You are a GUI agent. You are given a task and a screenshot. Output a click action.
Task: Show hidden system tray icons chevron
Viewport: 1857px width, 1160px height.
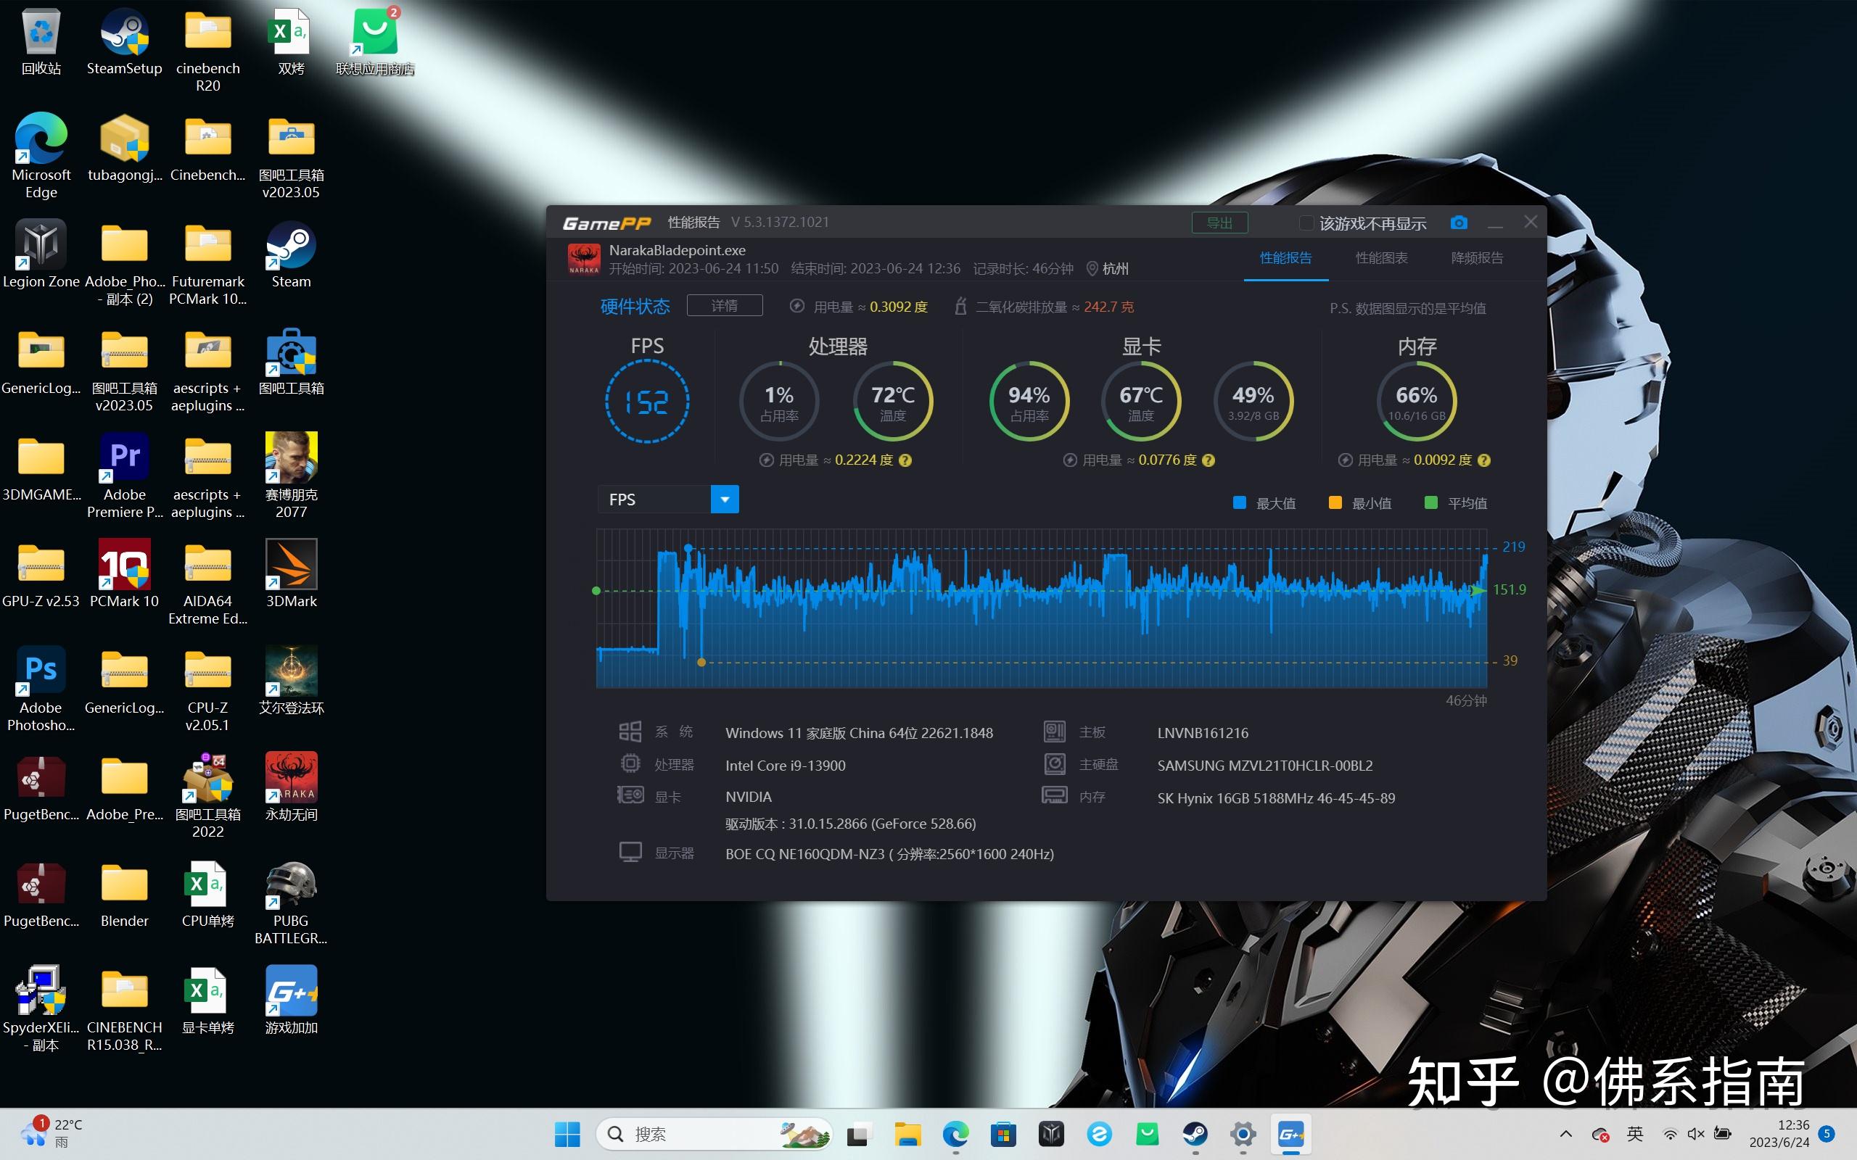(1566, 1134)
